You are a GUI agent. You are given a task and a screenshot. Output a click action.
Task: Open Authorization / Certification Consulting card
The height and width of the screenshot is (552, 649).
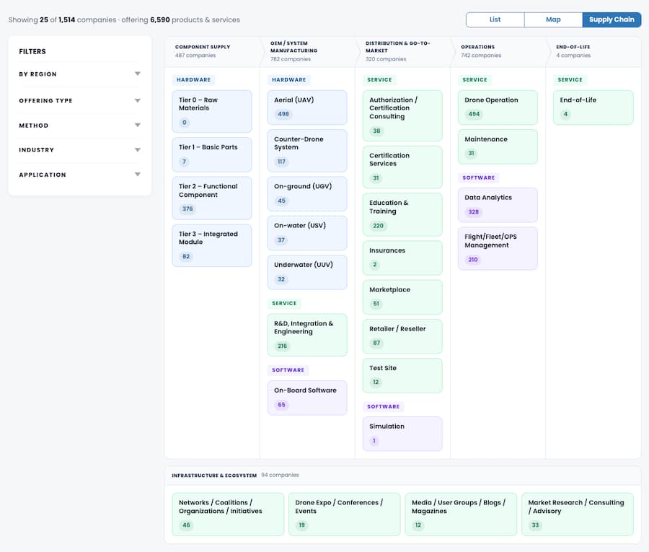[402, 115]
